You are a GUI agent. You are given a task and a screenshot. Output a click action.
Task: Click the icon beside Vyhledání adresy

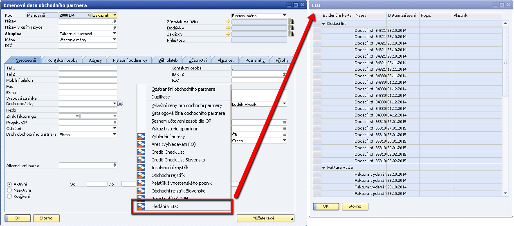pos(141,136)
